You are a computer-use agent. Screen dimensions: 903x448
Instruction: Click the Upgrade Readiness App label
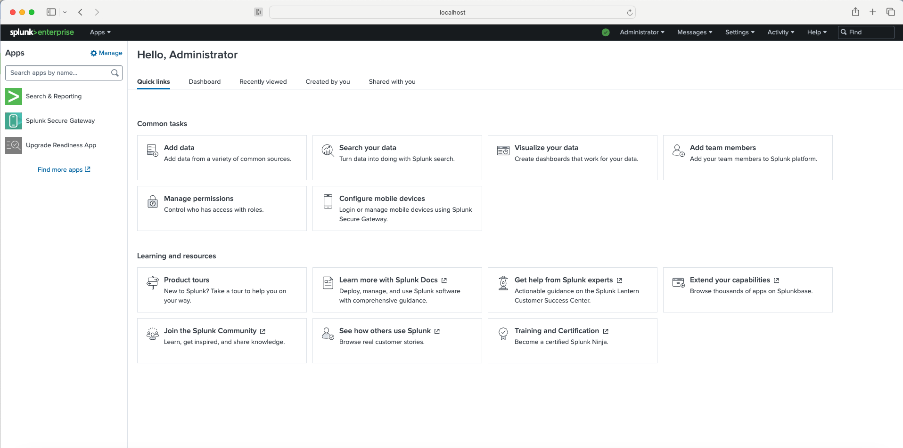coord(61,145)
